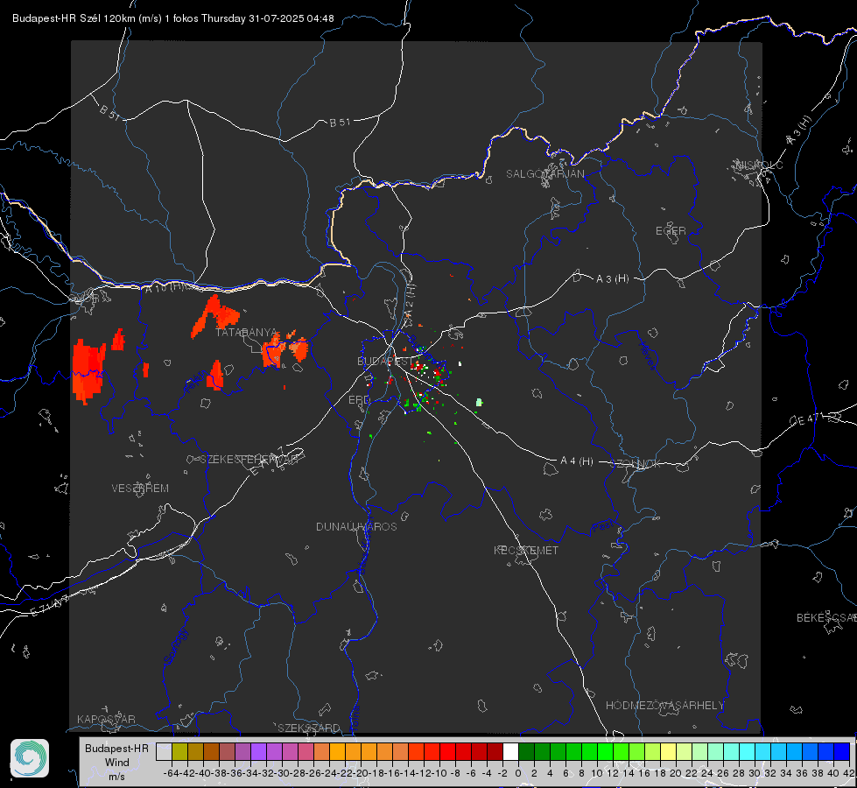Image resolution: width=857 pixels, height=788 pixels.
Task: Select the TATABÁNYA city label
Action: 247,333
